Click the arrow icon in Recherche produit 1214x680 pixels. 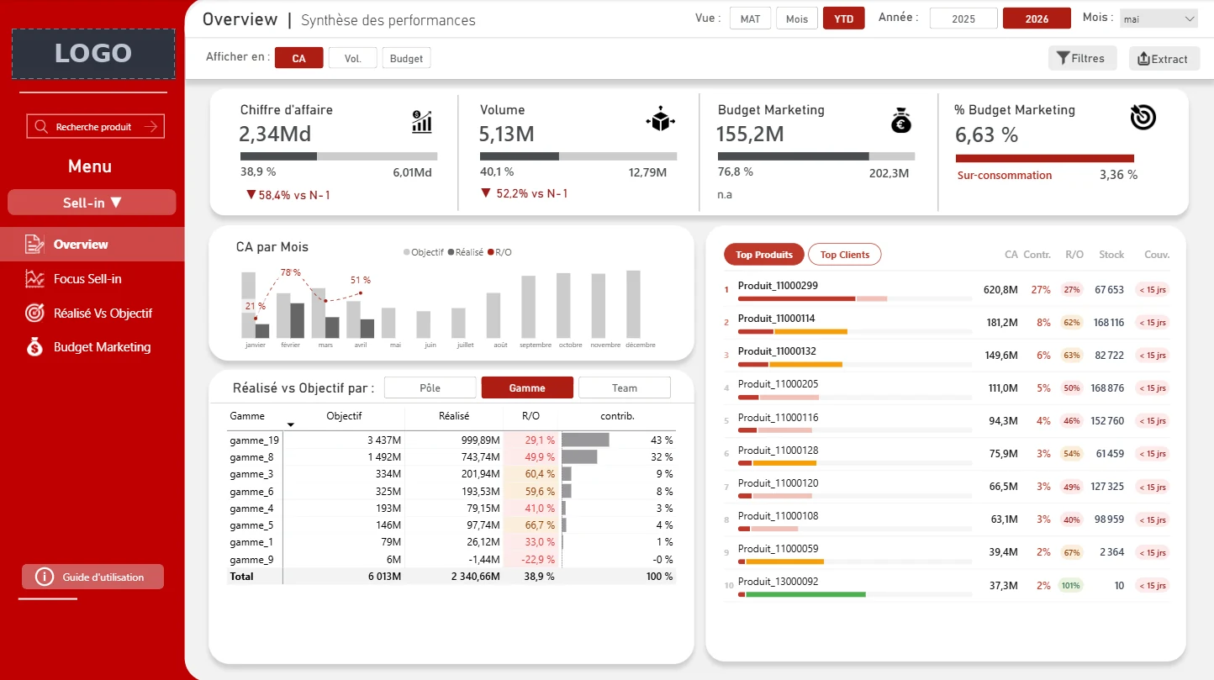pyautogui.click(x=151, y=127)
